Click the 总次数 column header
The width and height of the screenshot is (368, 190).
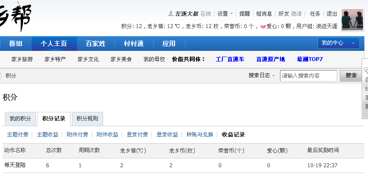tap(54, 150)
